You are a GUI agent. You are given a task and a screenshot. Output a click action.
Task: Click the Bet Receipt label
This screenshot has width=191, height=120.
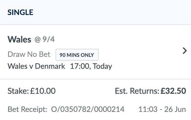click(x=27, y=109)
